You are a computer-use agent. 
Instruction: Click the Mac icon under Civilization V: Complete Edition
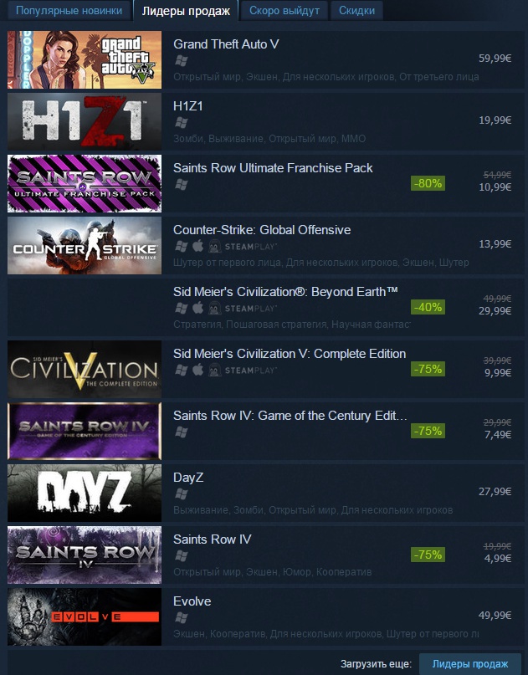tap(197, 371)
